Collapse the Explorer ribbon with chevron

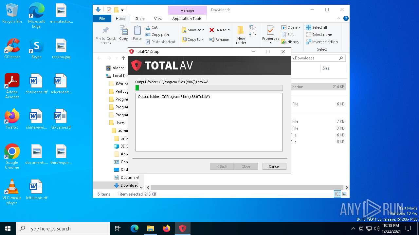point(339,19)
